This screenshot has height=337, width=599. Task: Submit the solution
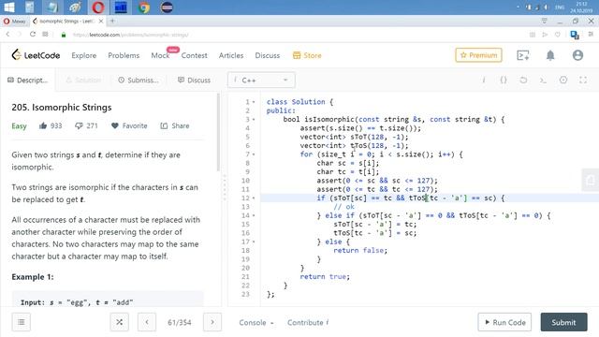(x=563, y=322)
